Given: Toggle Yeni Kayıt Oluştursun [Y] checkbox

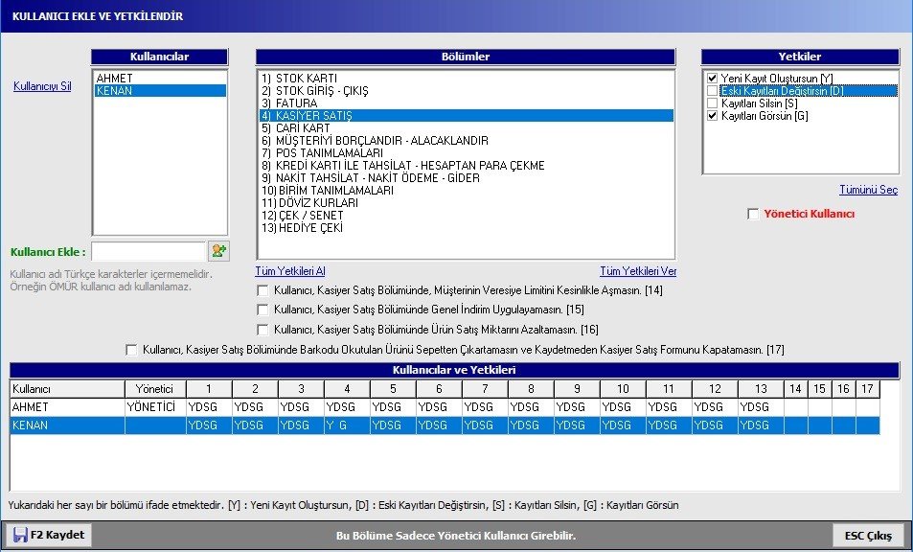Looking at the screenshot, I should click(712, 78).
